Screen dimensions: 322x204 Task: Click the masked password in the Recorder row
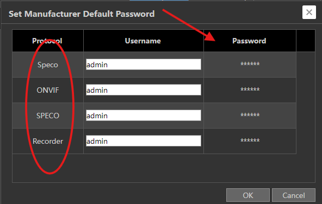pos(250,141)
